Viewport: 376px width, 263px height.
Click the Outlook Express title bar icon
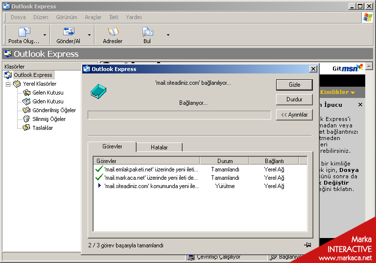[6, 6]
